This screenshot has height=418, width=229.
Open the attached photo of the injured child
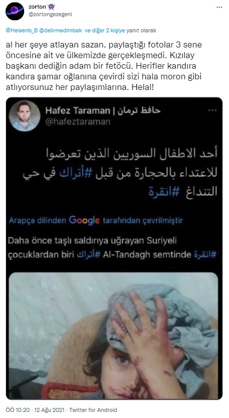point(114,336)
